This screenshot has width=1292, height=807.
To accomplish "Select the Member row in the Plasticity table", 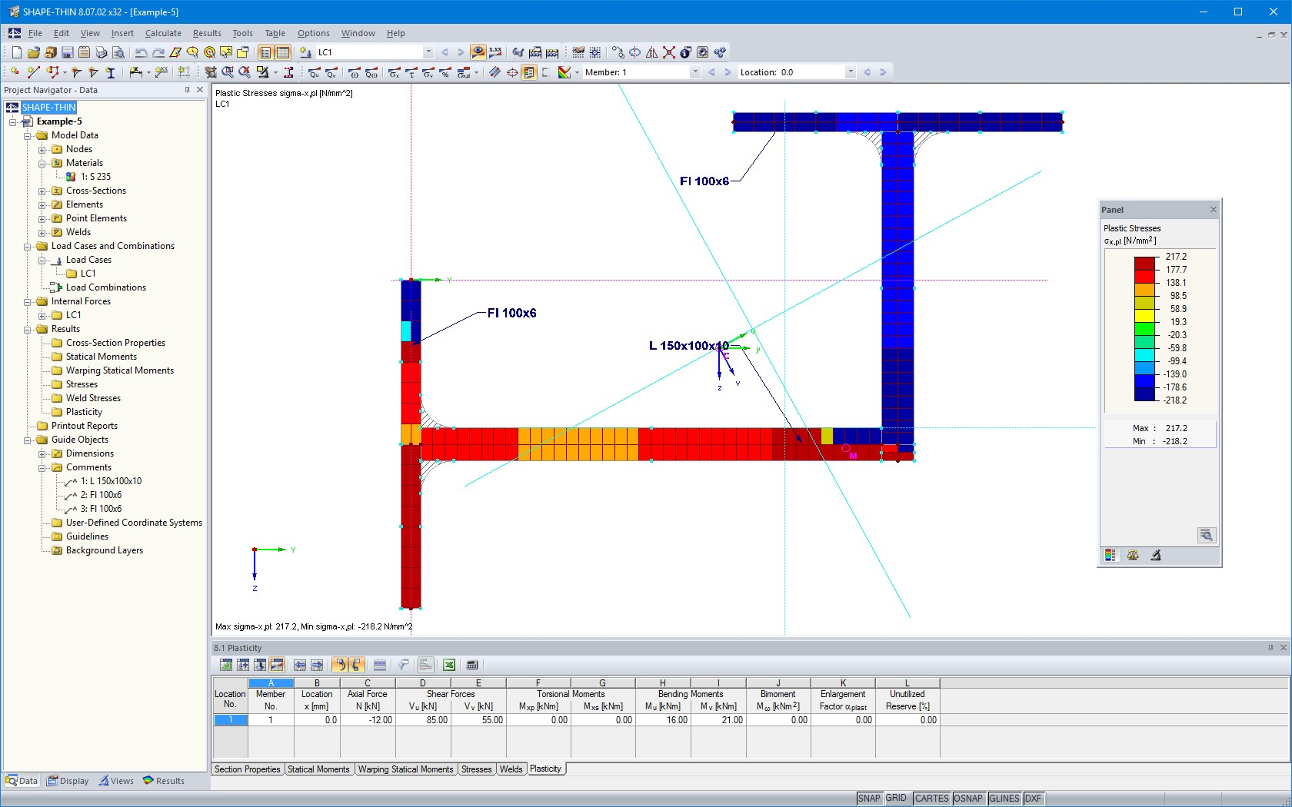I will [x=271, y=720].
